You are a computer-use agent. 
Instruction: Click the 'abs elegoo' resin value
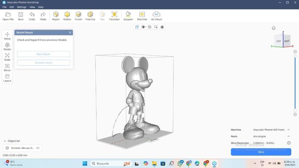click(259, 136)
